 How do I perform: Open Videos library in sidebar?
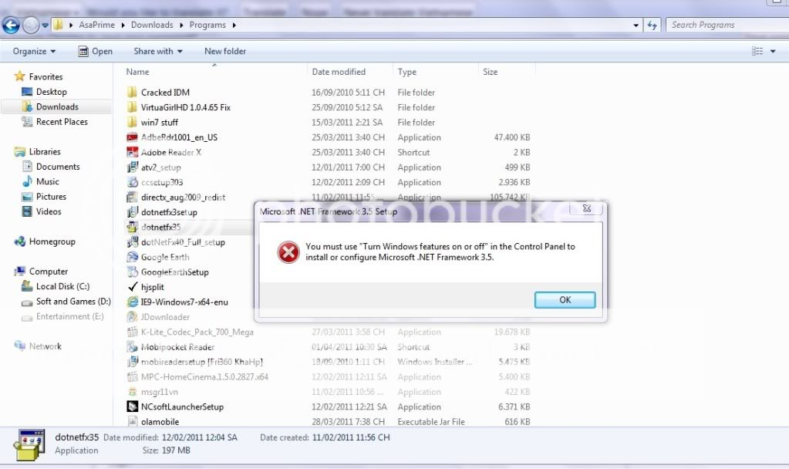click(x=49, y=212)
